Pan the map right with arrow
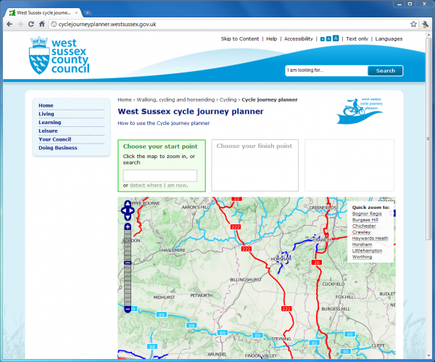This screenshot has width=435, height=362. click(132, 210)
